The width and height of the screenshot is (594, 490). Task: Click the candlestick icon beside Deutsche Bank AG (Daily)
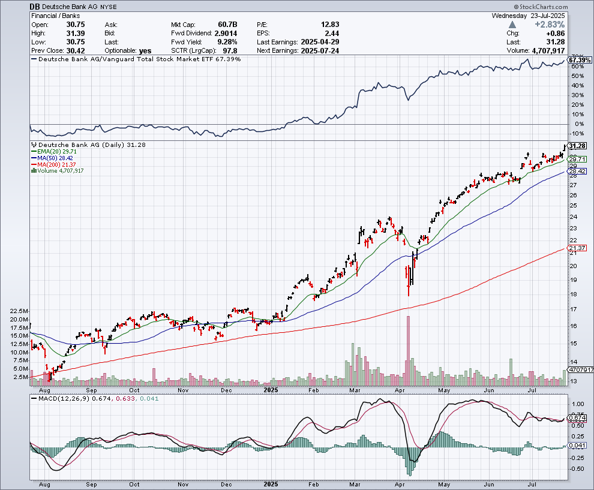[34, 145]
